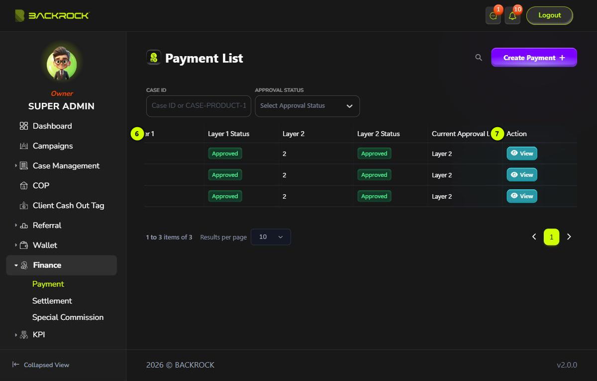The width and height of the screenshot is (597, 381).
Task: Select the Special Commission submenu item
Action: tap(68, 317)
